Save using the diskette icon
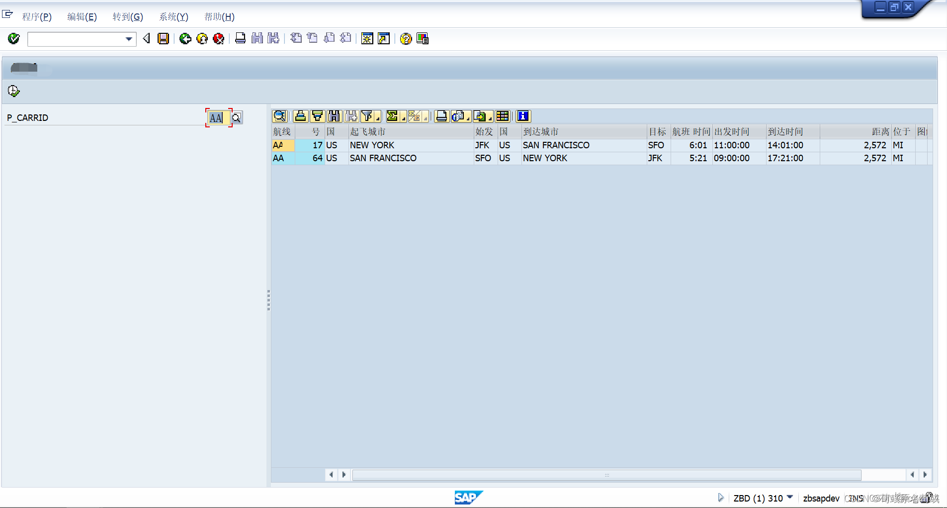 click(x=163, y=39)
